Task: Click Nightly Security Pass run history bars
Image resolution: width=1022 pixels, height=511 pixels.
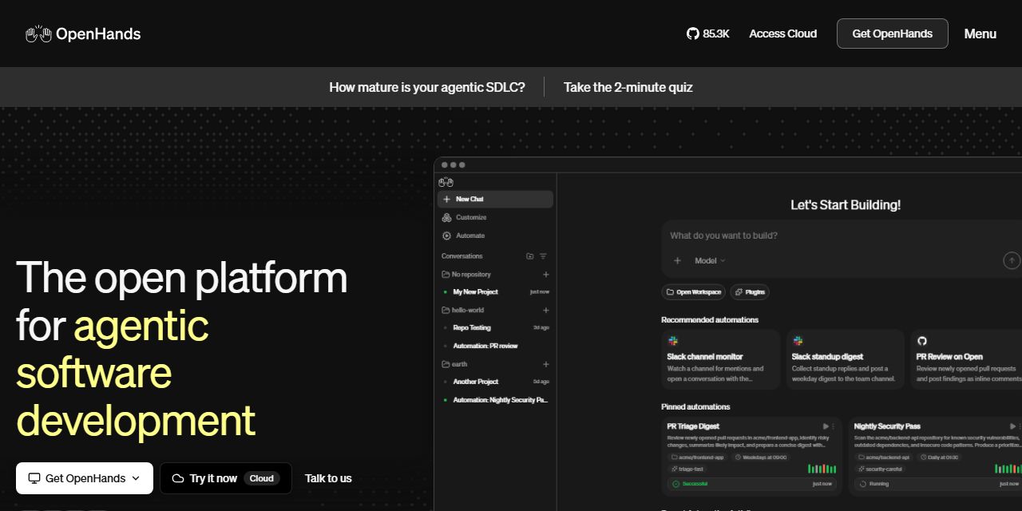Action: (x=1008, y=469)
